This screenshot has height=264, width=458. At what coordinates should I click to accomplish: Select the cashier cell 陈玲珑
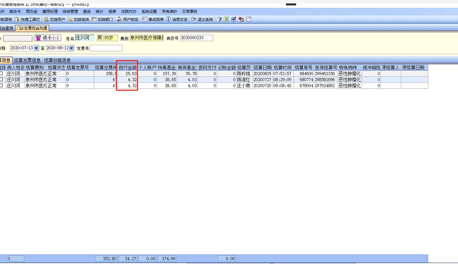[x=244, y=73]
